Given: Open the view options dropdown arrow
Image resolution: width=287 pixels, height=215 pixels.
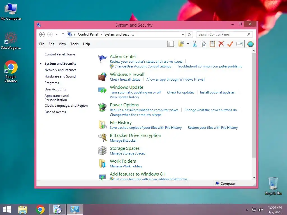Looking at the screenshot, I should coord(188,44).
